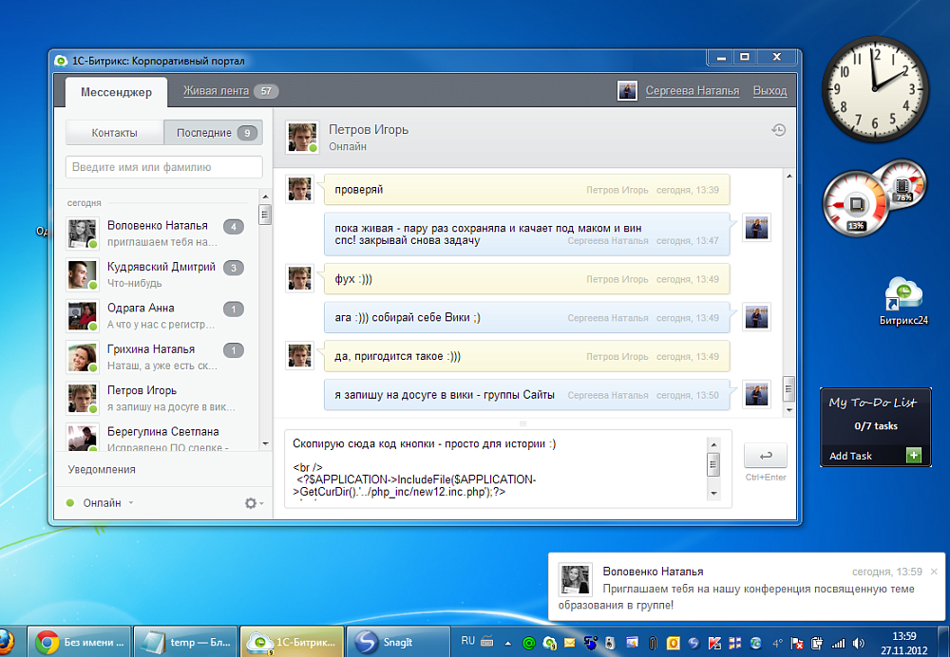Click Сергеева Наталья profile link
The image size is (950, 657).
(692, 91)
